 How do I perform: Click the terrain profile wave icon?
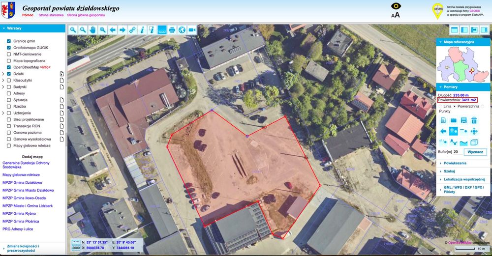click(x=464, y=142)
